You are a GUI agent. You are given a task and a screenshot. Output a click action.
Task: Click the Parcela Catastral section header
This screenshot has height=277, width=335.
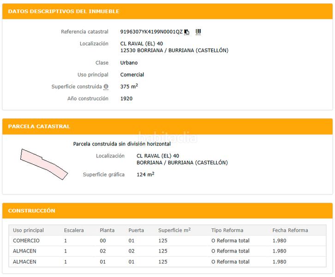point(39,126)
